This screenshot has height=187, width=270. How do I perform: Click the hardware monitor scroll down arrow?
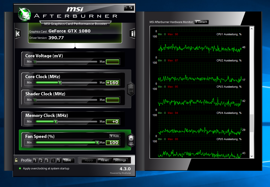pos(252,156)
